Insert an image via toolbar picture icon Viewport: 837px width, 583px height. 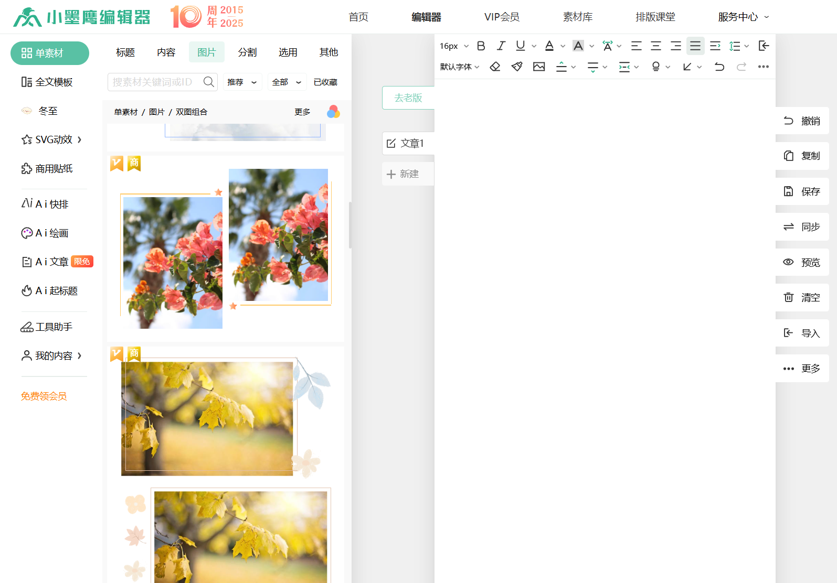539,67
